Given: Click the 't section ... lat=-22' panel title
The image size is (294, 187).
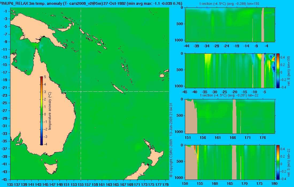Looking at the screenshot, I should (x=229, y=95).
